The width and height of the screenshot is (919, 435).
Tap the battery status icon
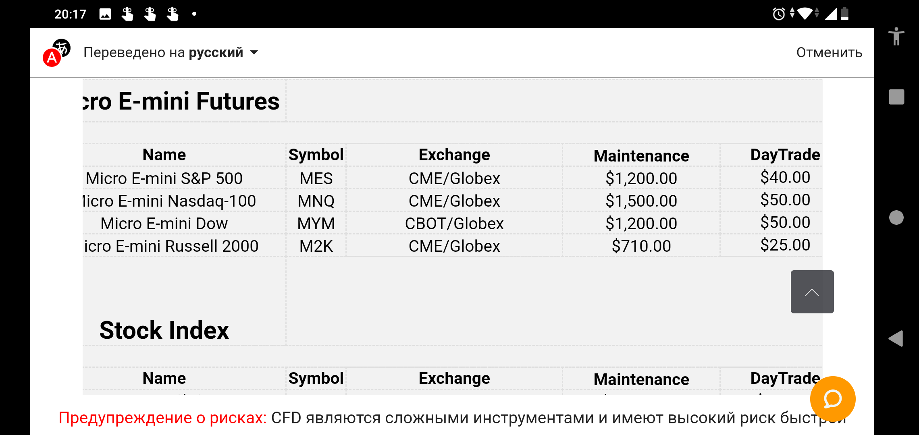(845, 14)
